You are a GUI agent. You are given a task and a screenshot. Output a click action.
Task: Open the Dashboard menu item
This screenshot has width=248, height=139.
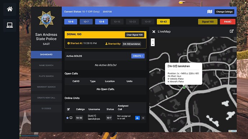point(46,55)
